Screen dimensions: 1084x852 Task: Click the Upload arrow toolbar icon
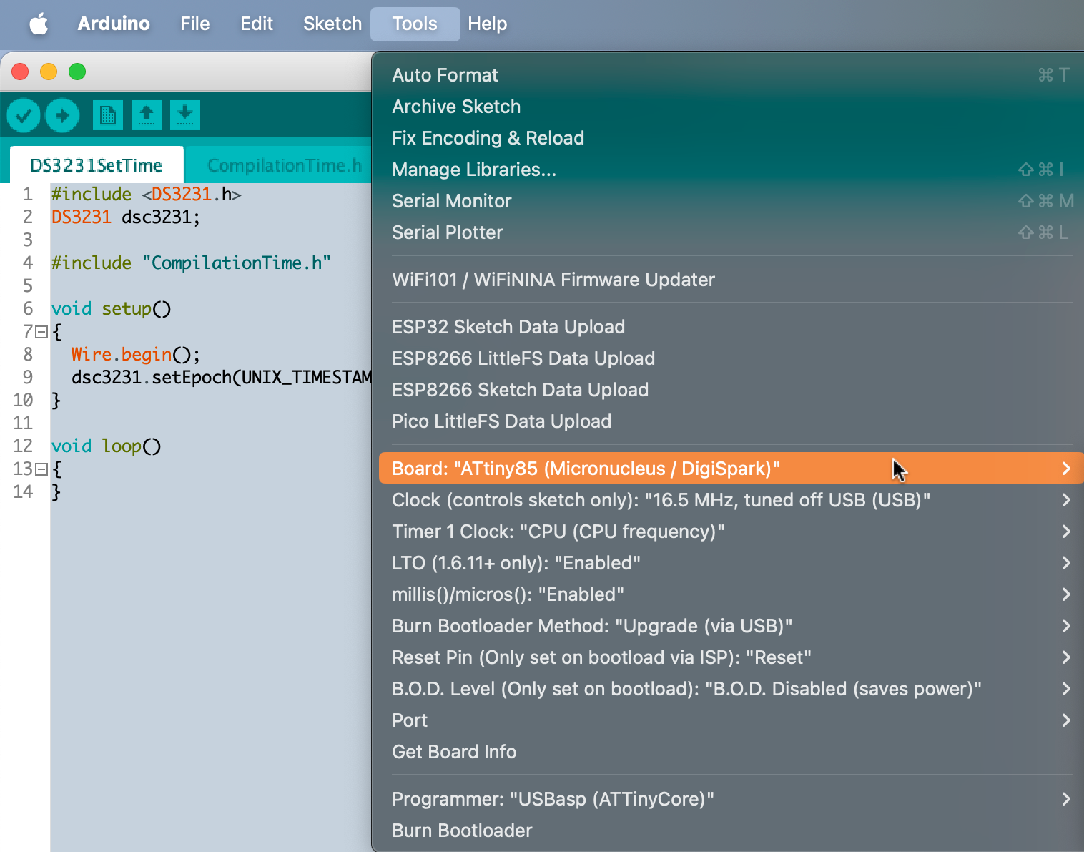pos(62,115)
